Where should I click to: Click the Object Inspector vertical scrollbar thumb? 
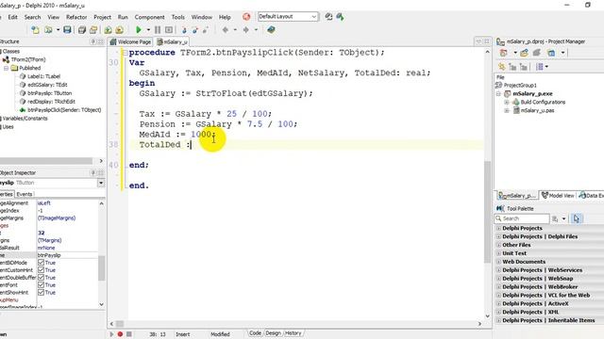[x=101, y=268]
